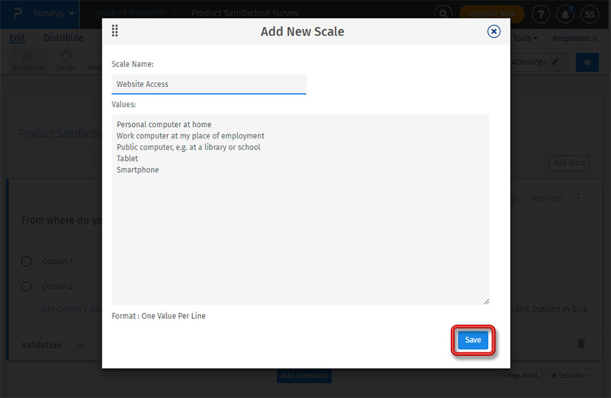Click the search magnifier icon
The image size is (611, 398).
[x=443, y=14]
